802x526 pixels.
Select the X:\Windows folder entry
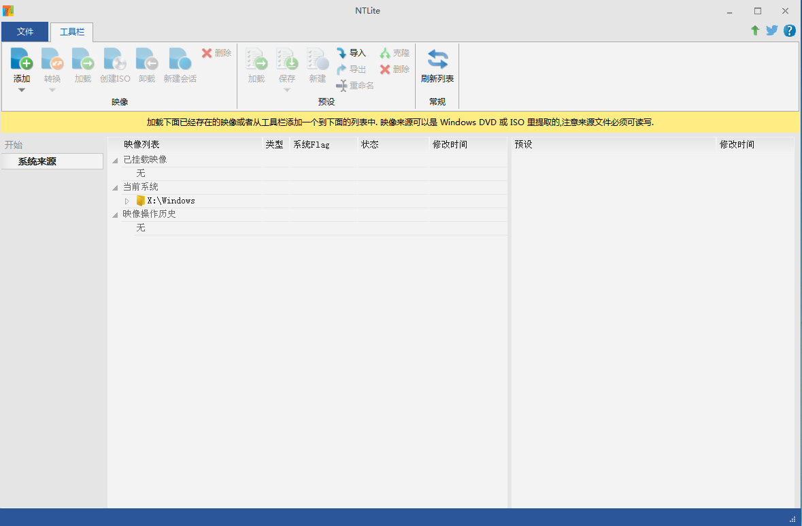pos(166,201)
